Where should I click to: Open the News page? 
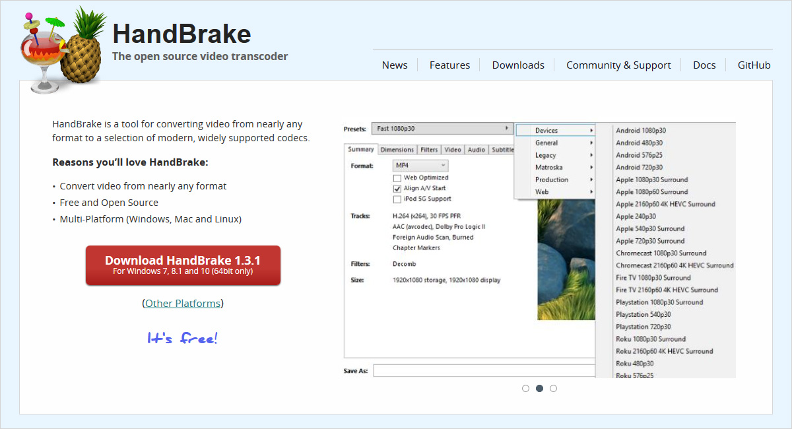coord(395,65)
